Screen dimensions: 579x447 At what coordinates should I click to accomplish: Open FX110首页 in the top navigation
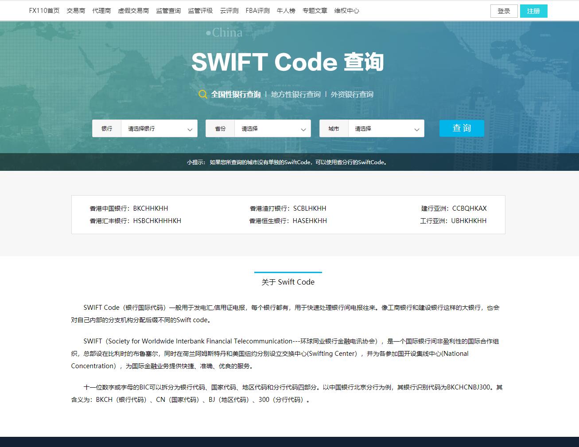44,11
